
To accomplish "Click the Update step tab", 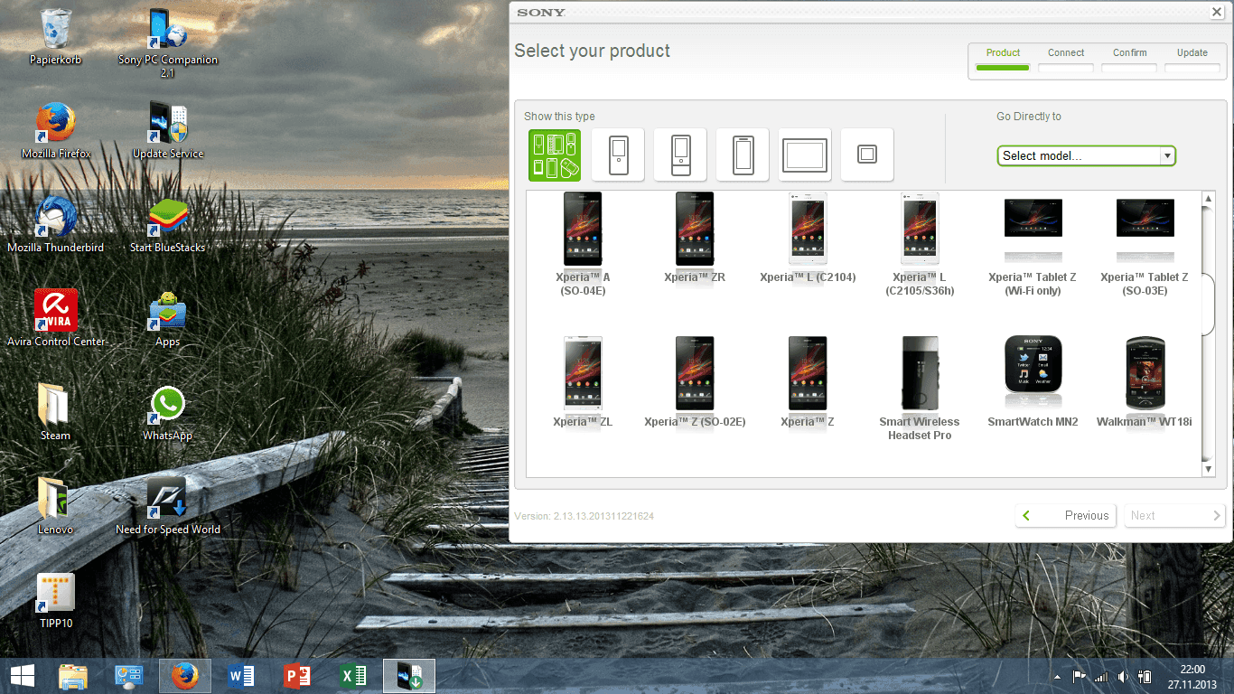I will click(1192, 60).
